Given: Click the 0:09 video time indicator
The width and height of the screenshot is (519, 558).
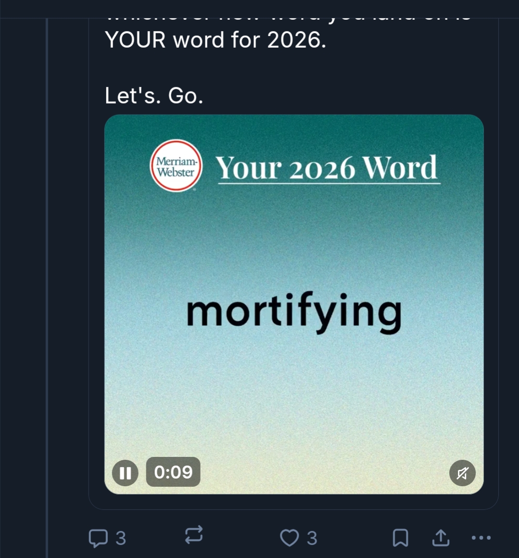Looking at the screenshot, I should point(173,472).
